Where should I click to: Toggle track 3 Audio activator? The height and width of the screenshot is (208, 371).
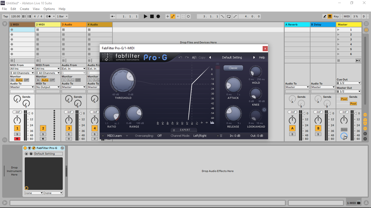[69, 128]
